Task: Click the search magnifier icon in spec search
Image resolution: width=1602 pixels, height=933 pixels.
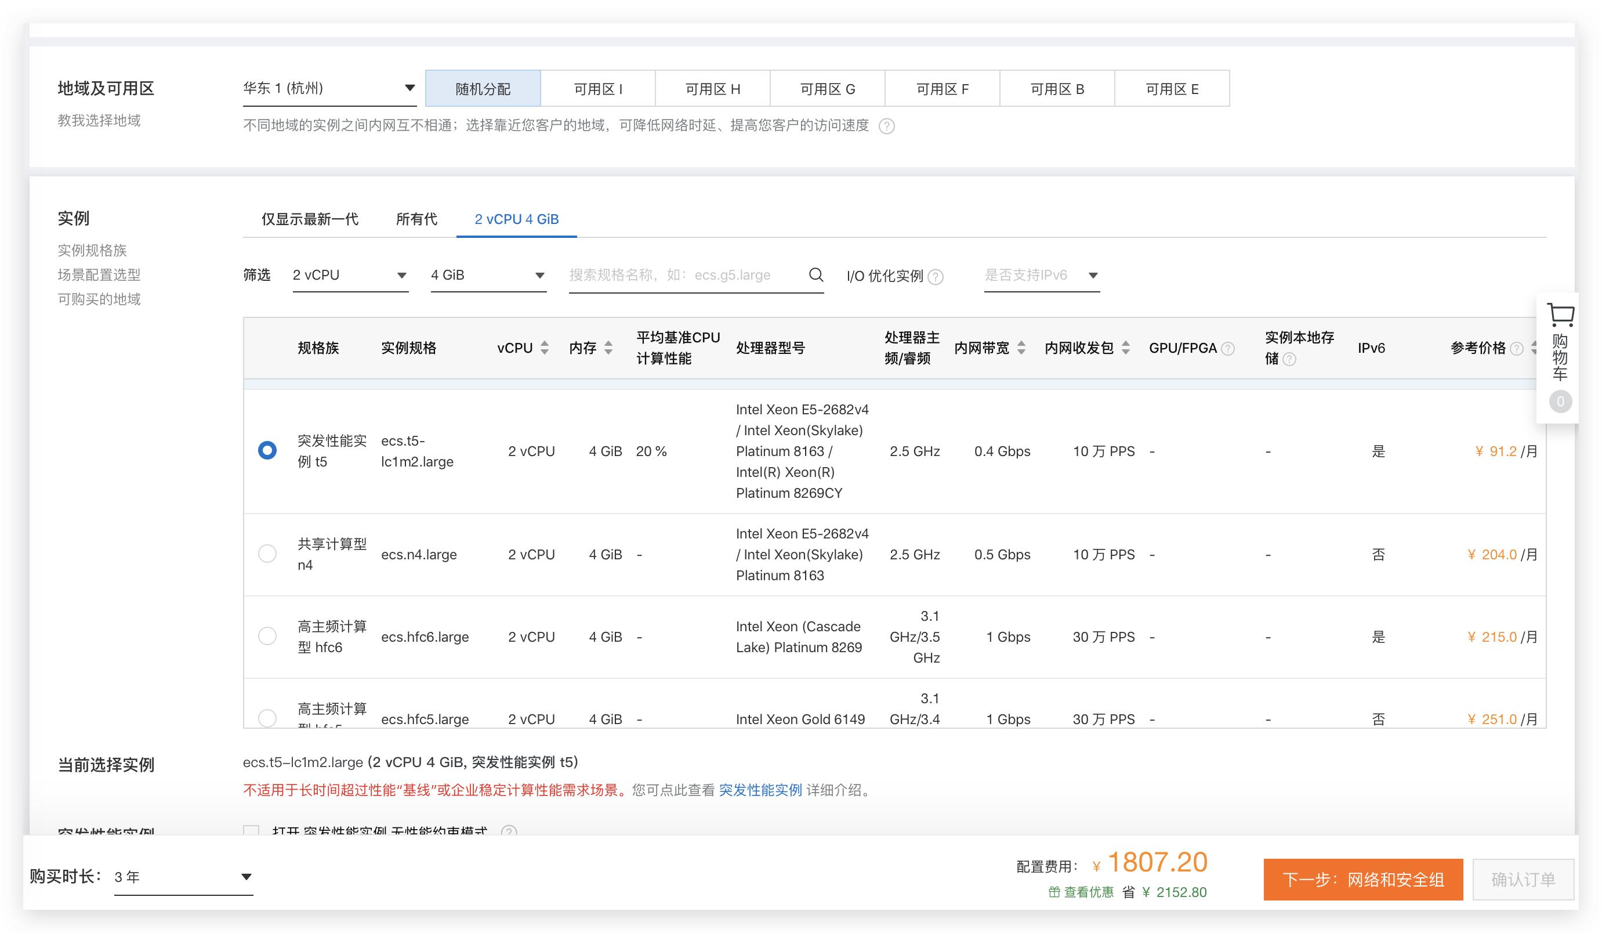Action: point(816,275)
